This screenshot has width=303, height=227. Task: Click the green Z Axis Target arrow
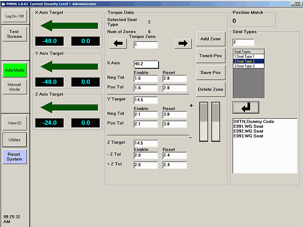click(69, 107)
